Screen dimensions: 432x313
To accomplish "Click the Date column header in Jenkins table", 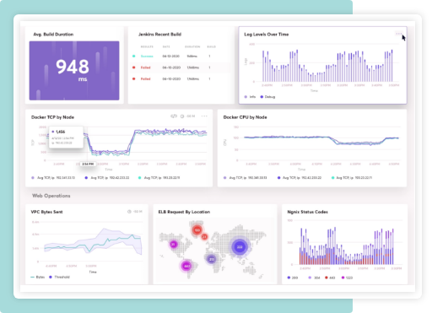I will coord(166,46).
